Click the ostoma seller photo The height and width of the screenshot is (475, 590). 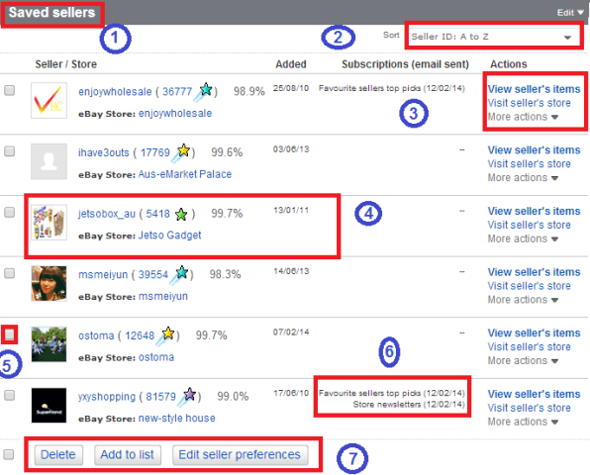[49, 344]
